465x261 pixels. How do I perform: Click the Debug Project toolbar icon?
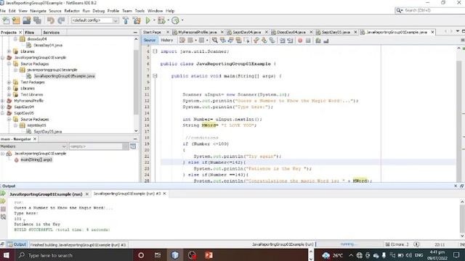coord(161,20)
